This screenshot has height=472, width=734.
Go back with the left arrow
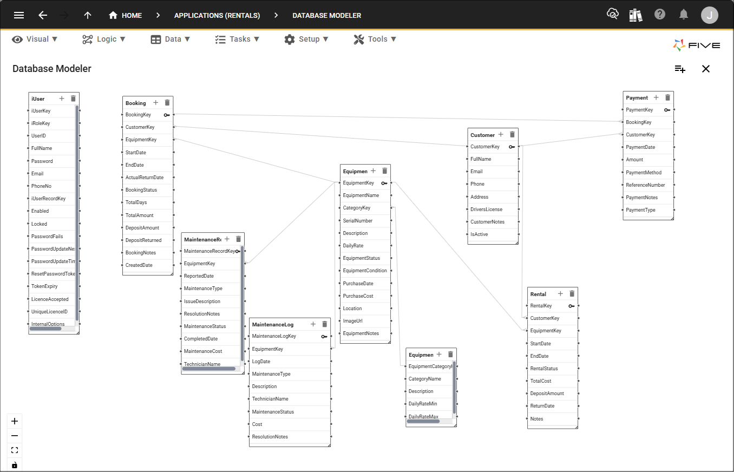click(x=43, y=15)
